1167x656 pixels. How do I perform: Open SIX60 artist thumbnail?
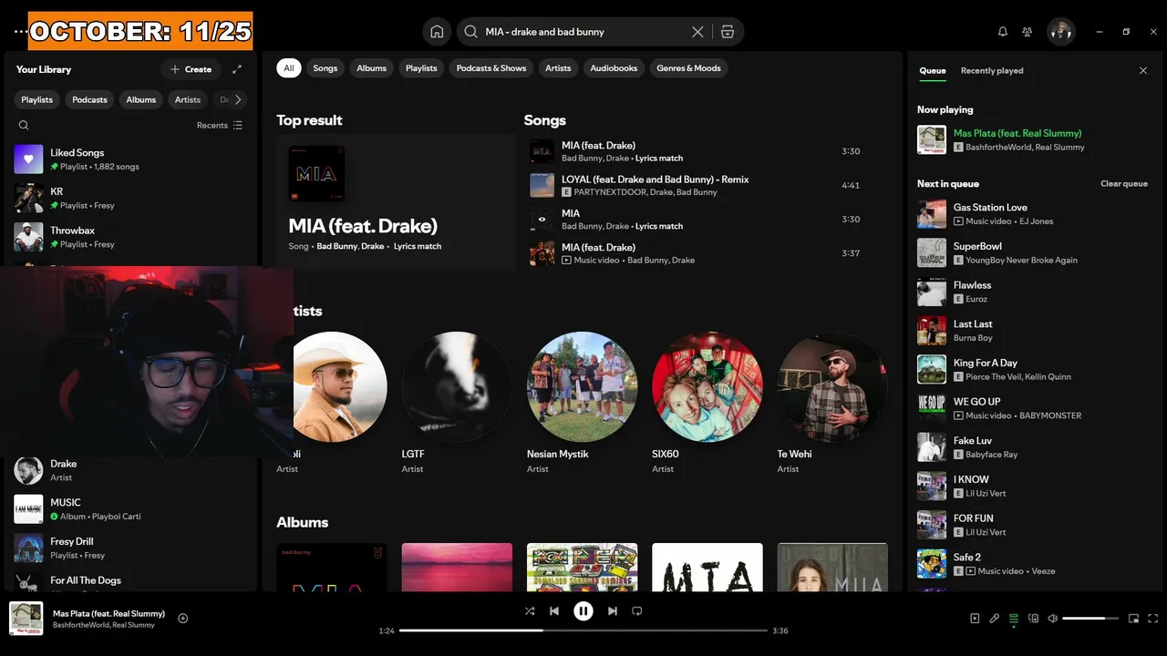707,386
